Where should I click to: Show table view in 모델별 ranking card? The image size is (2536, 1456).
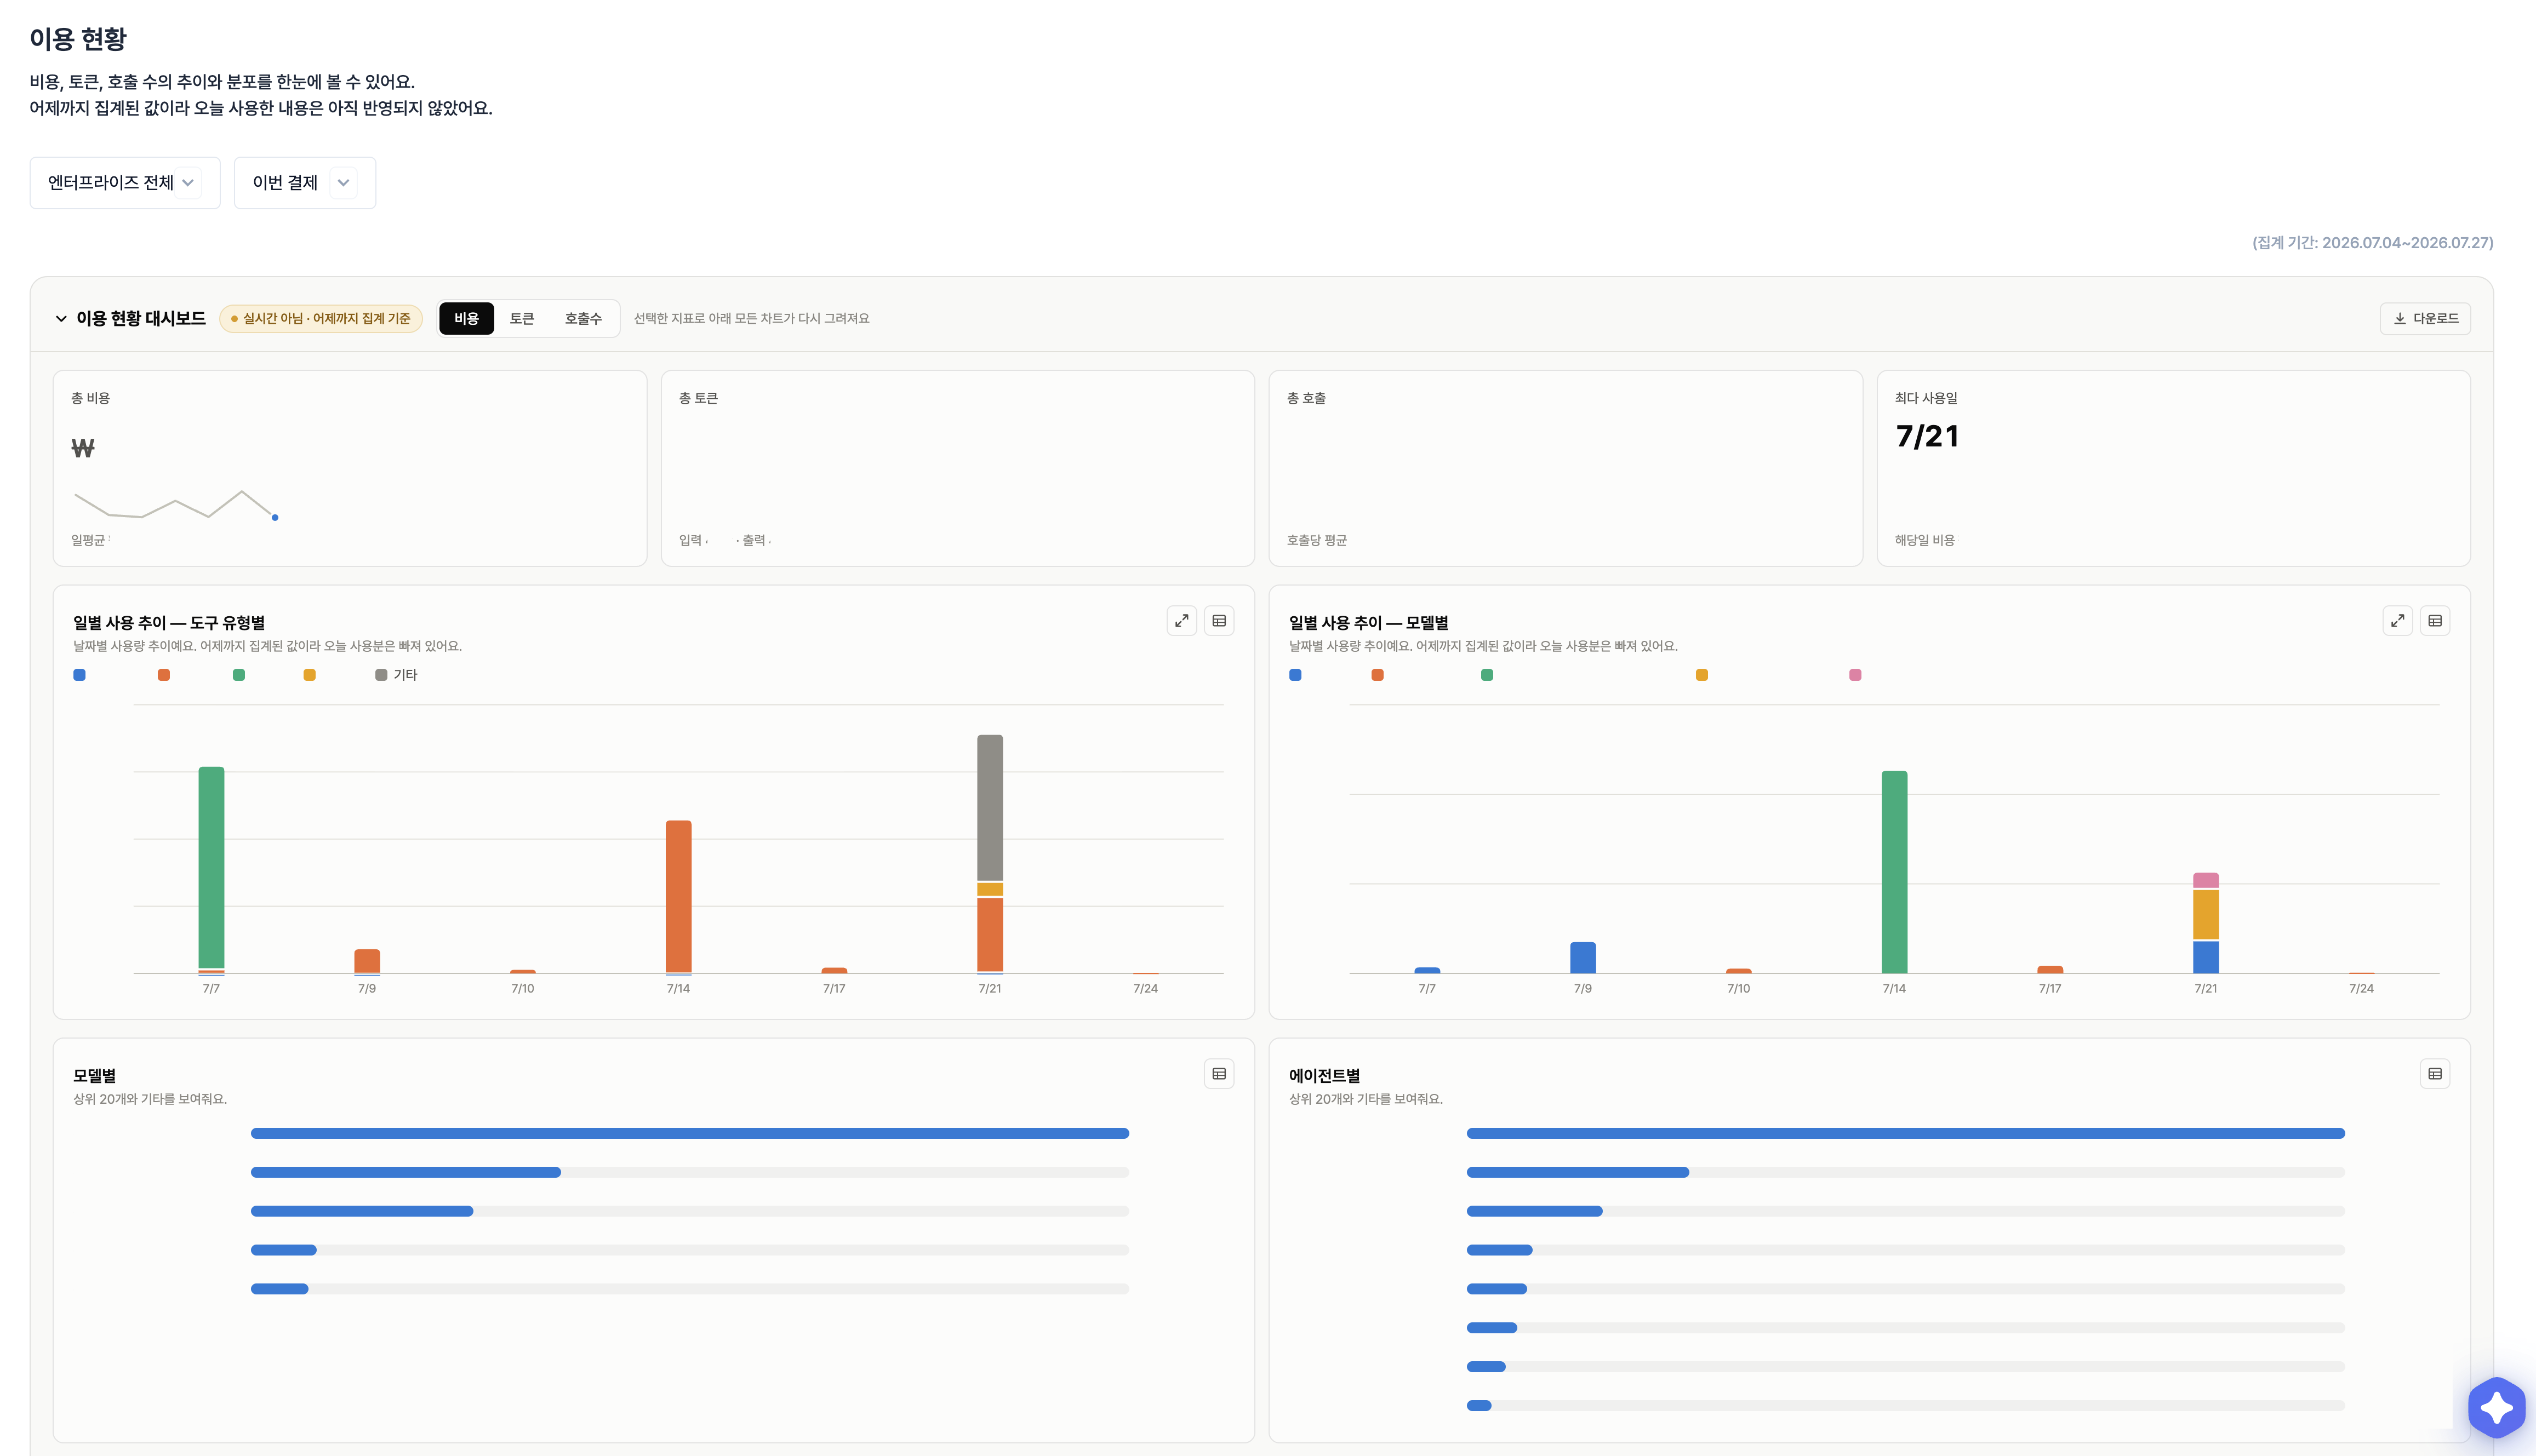1219,1074
